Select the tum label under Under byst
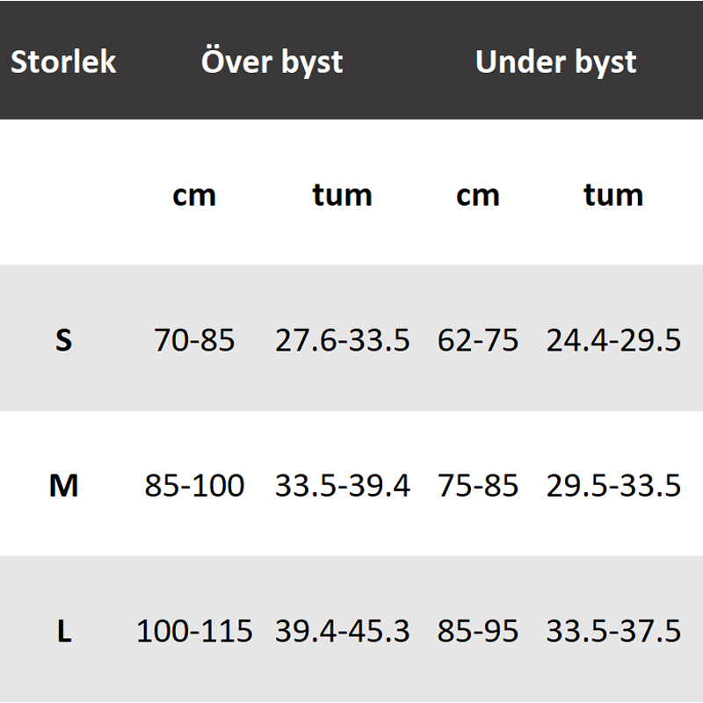This screenshot has width=703, height=703. [613, 194]
